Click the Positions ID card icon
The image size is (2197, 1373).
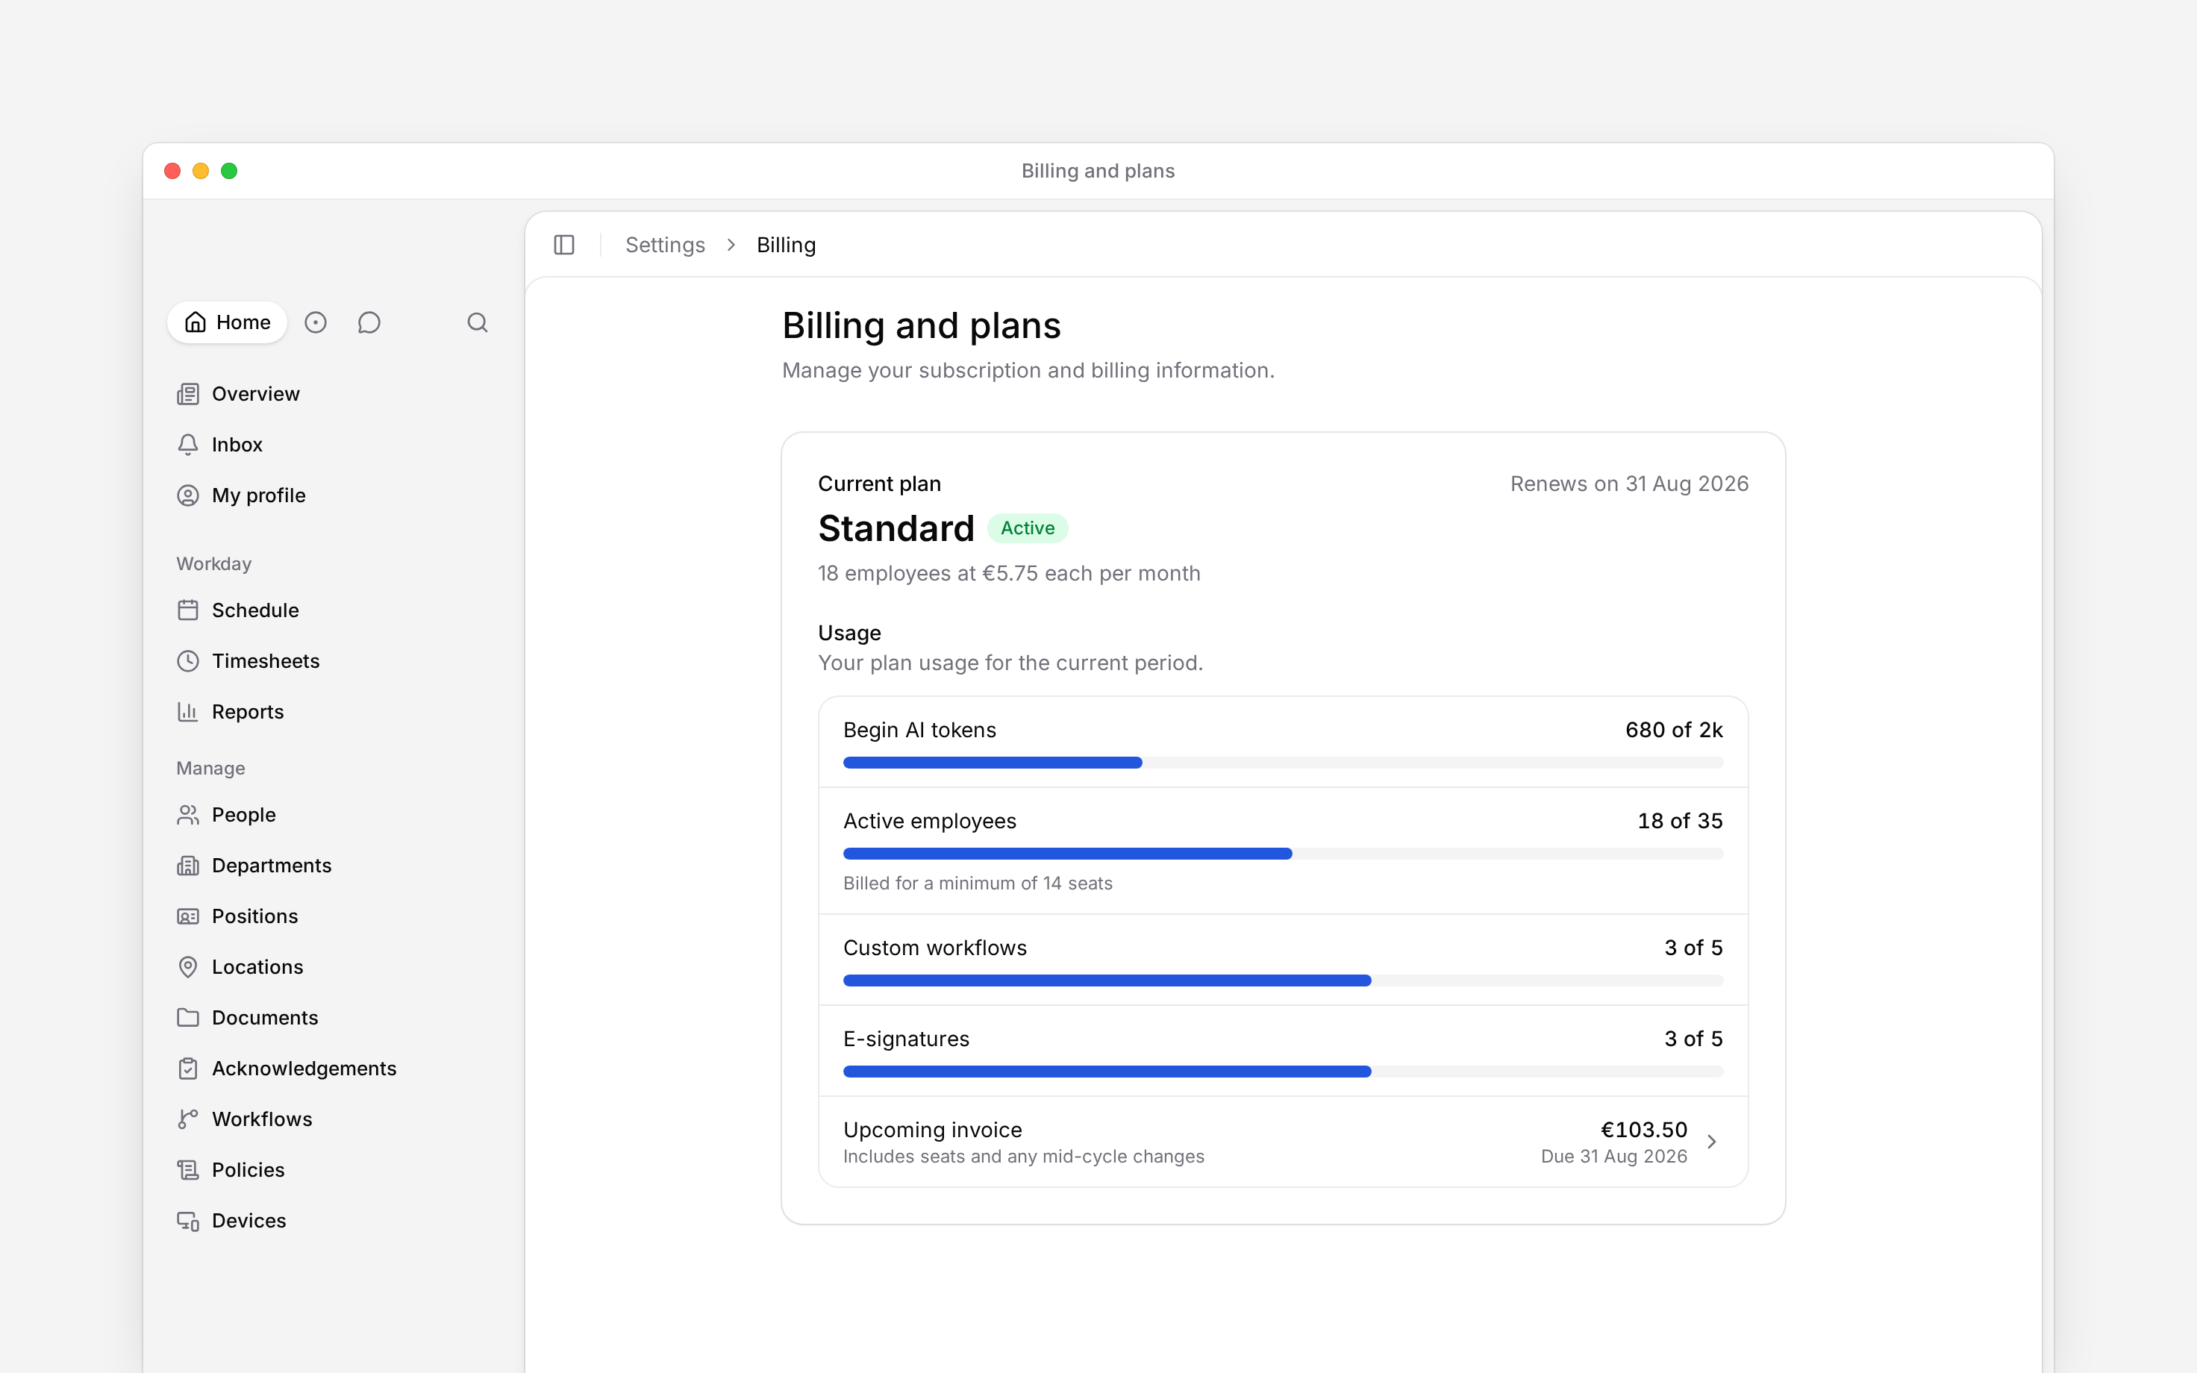[188, 916]
